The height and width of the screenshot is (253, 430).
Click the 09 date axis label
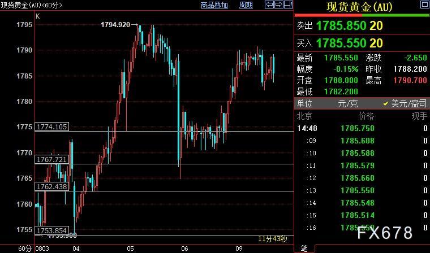[x=239, y=248]
